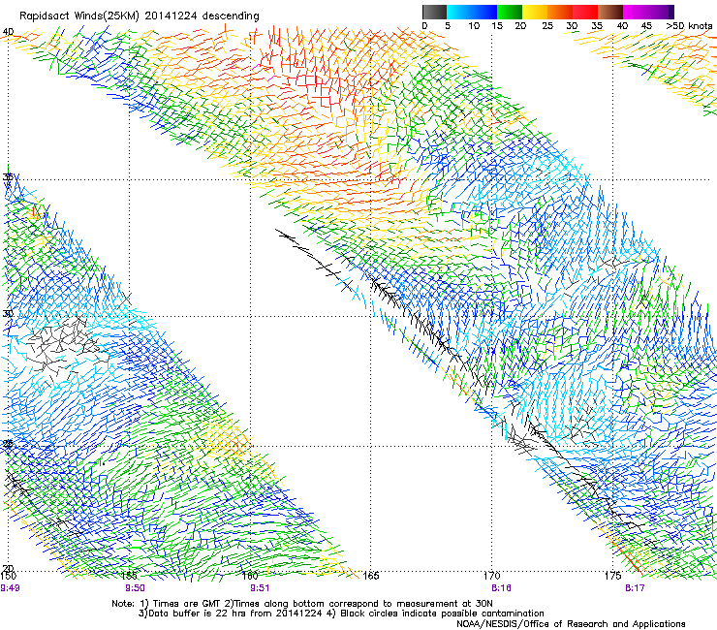
Task: Click legend tick label 10
Action: [x=474, y=25]
